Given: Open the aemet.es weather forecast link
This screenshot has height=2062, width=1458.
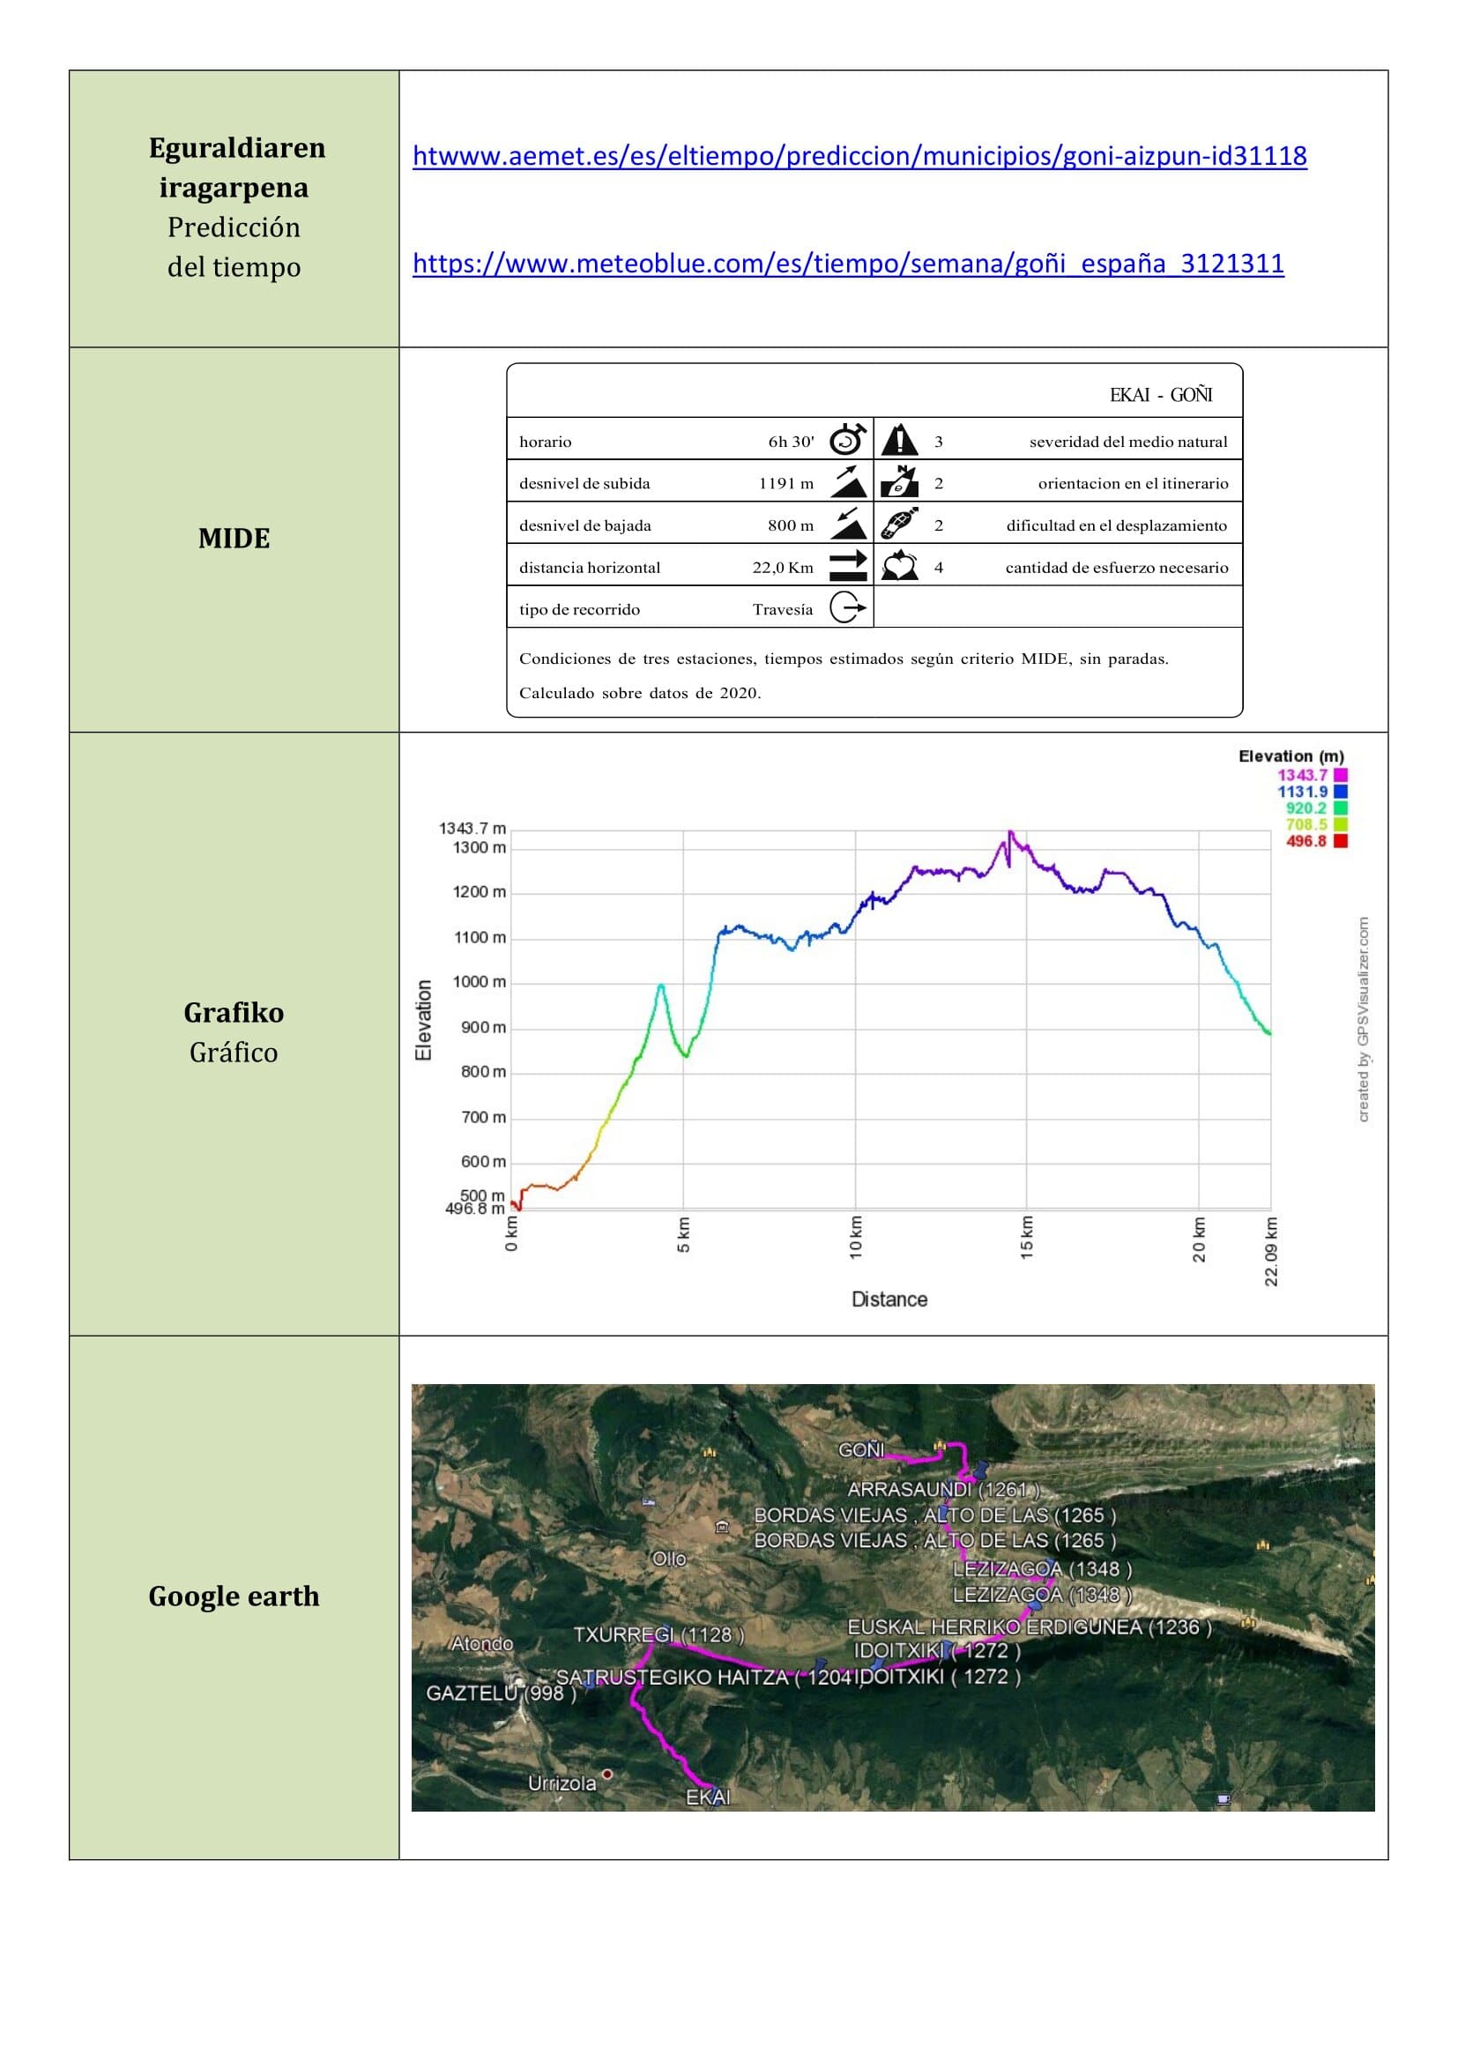Looking at the screenshot, I should coord(859,156).
